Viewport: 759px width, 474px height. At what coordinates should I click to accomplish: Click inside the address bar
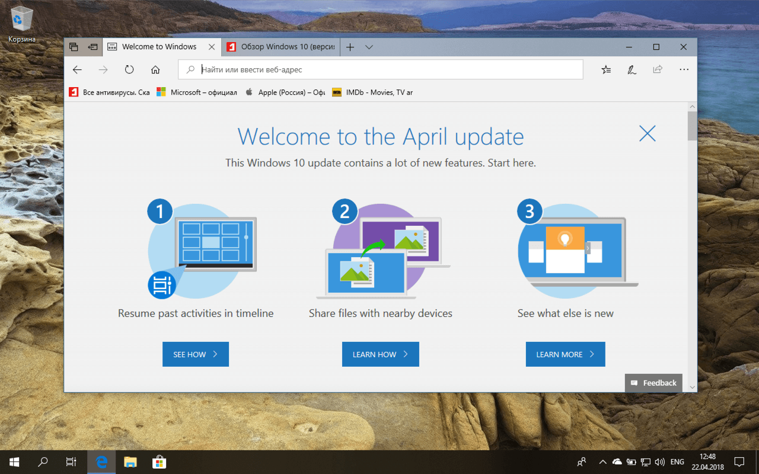379,69
